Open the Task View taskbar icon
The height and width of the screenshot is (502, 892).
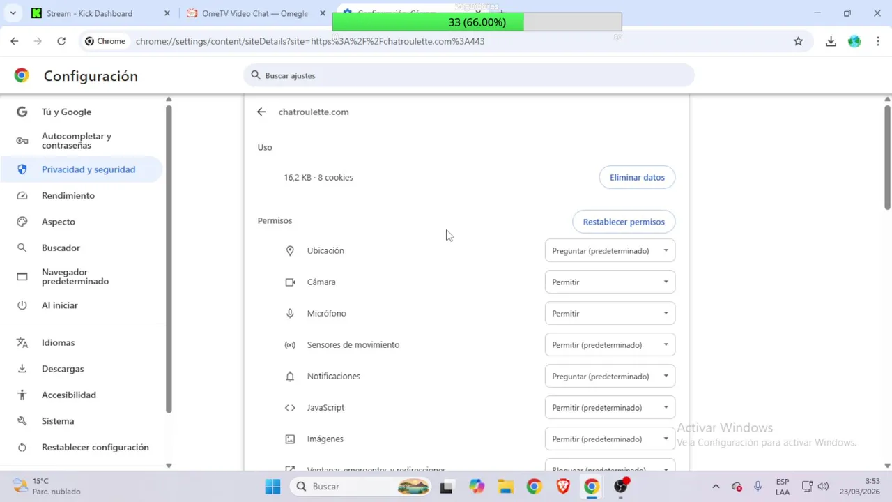(447, 487)
